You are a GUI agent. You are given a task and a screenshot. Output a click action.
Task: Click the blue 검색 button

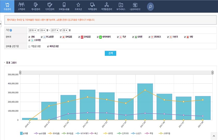[x=110, y=53]
